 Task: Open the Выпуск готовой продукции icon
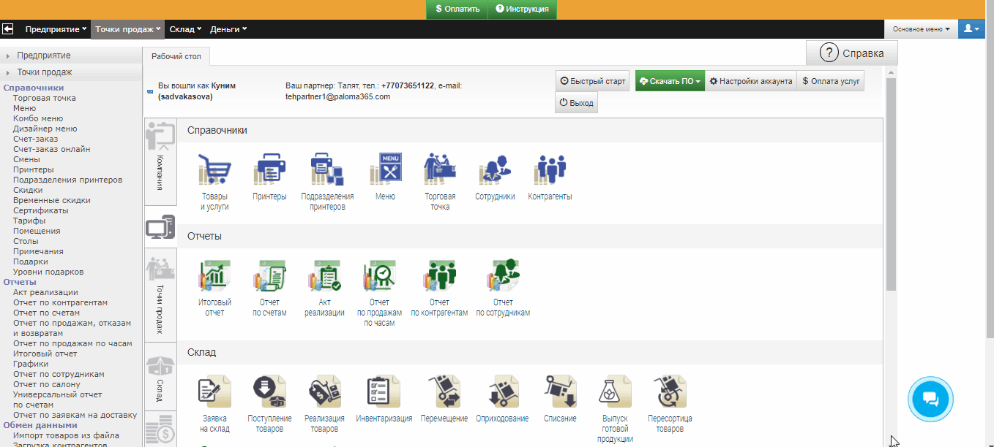coord(615,393)
